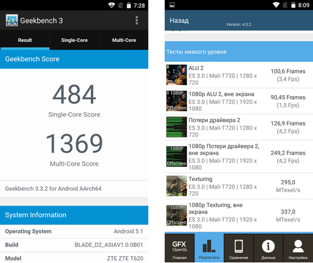
Task: Select the Результаты bar chart tab
Action: coord(209,248)
